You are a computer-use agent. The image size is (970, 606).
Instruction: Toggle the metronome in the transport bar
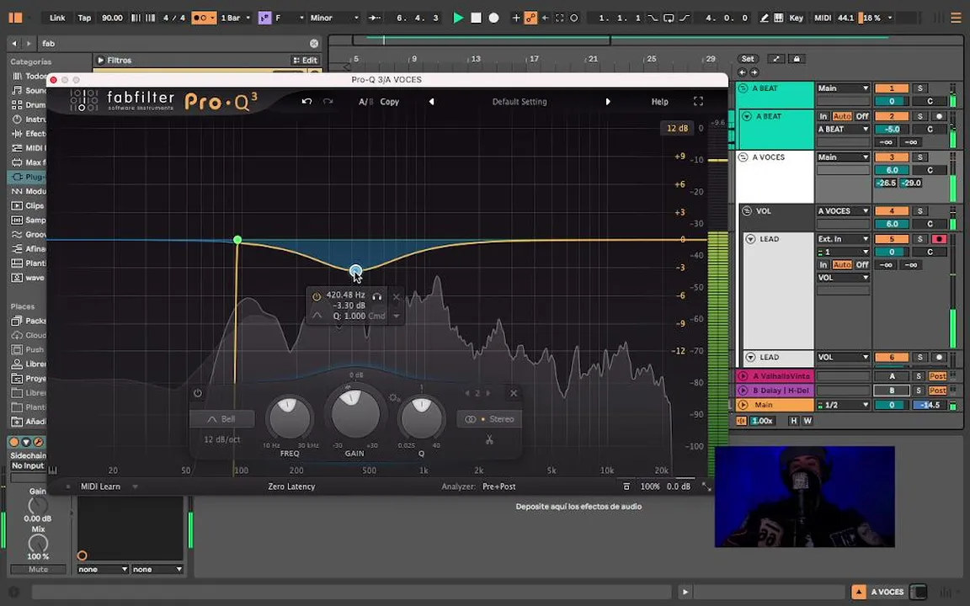(204, 18)
